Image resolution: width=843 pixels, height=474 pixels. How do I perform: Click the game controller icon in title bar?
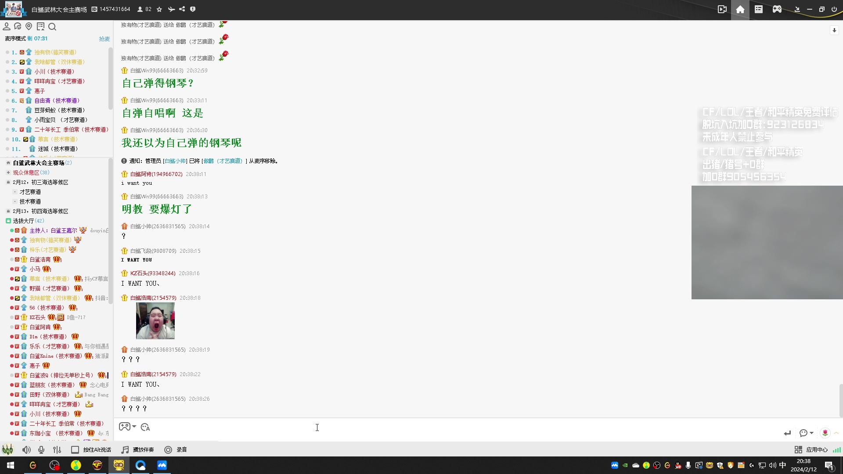click(x=777, y=9)
